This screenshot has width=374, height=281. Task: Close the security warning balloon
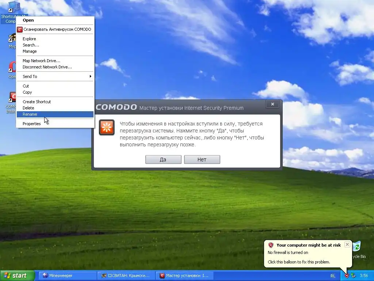[x=347, y=244]
